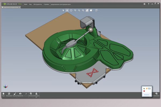Click the red X stamp on the model
Viewport: 161px width, 107px height.
[92, 72]
